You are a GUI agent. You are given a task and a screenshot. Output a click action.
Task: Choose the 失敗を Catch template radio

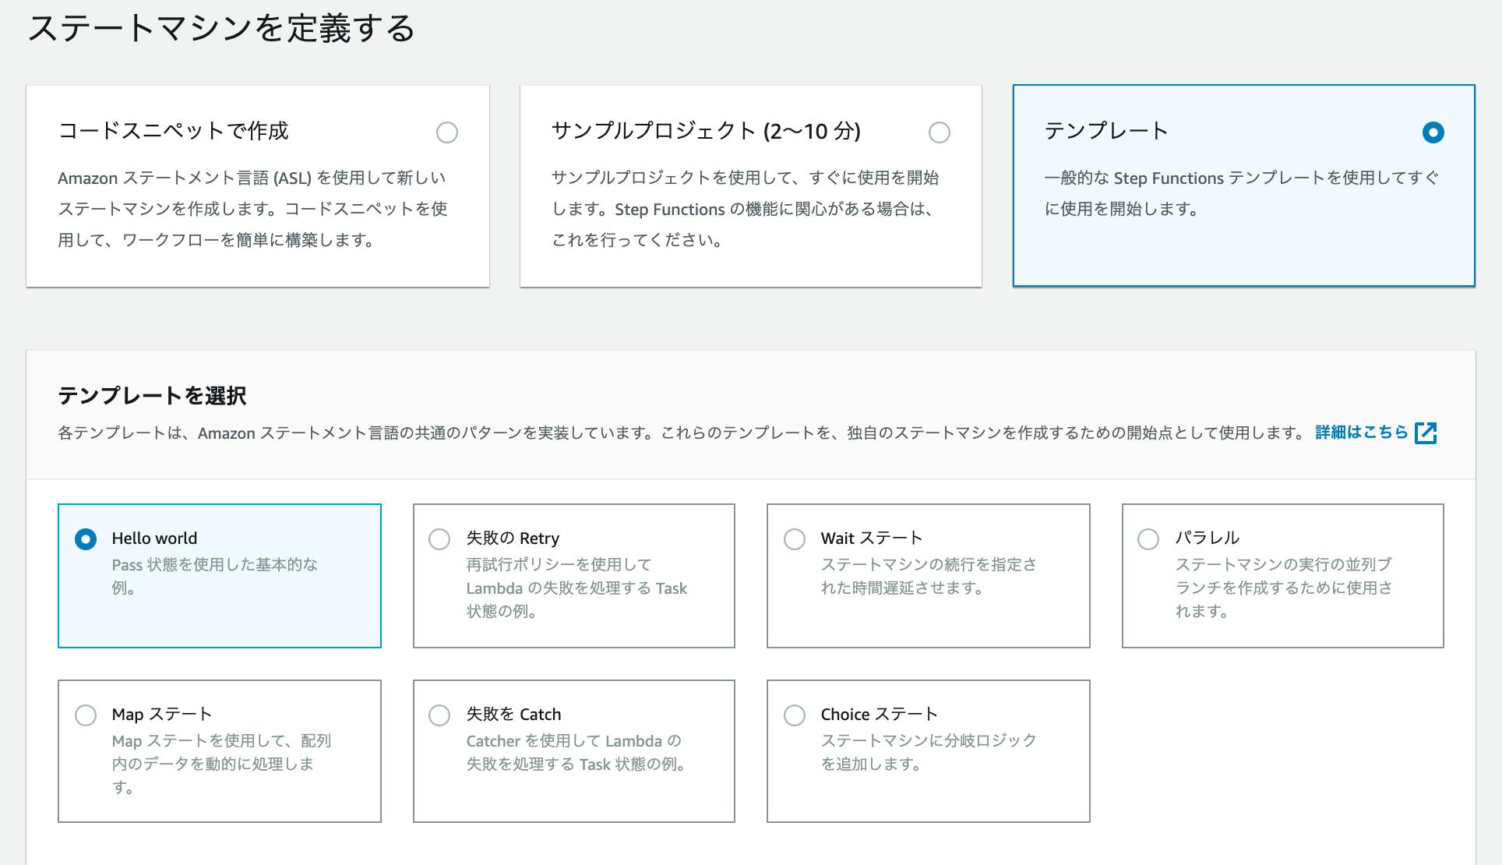pos(439,715)
